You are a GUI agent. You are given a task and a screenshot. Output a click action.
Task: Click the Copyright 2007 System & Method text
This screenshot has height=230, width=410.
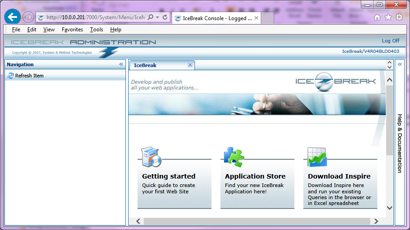tap(52, 52)
